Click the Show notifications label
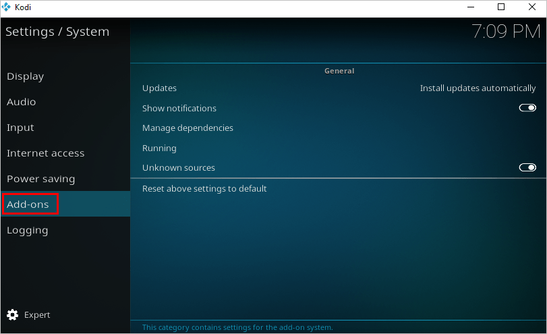 coord(179,108)
